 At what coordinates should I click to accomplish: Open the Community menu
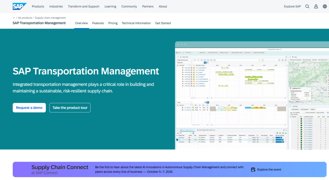[129, 6]
